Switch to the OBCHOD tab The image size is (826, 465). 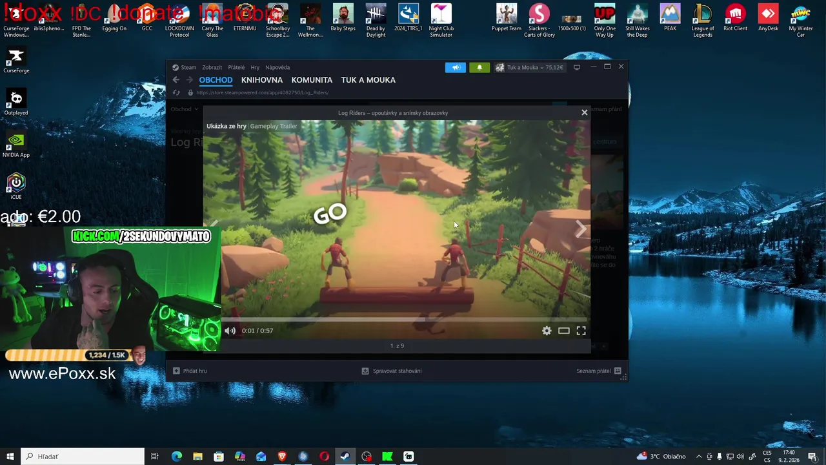(x=216, y=80)
